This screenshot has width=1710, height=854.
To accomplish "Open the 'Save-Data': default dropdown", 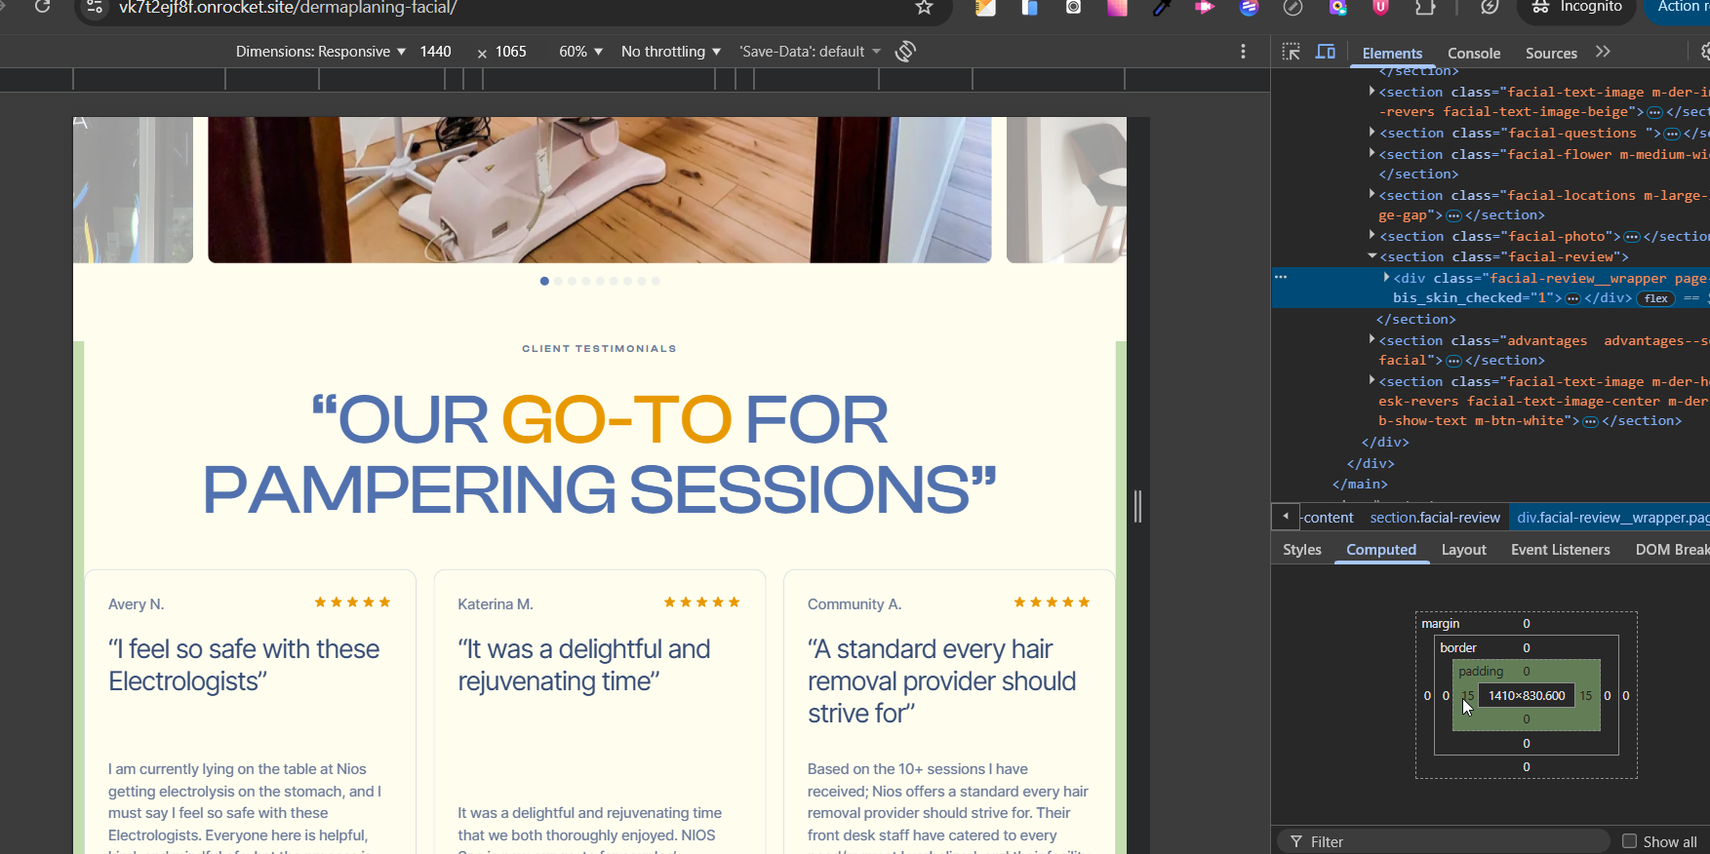I will click(x=810, y=52).
